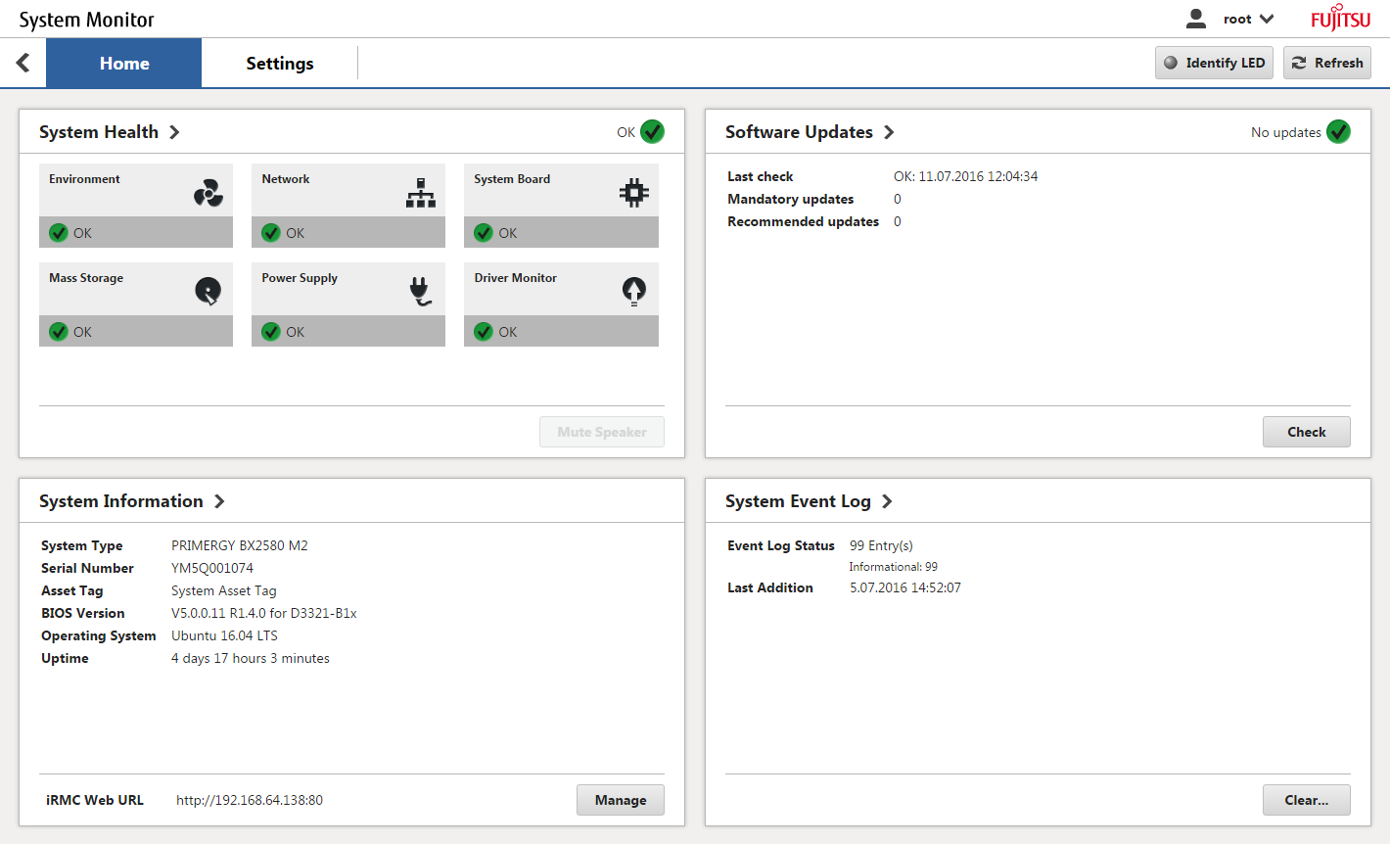1390x844 pixels.
Task: Select the Network status icon
Action: pyautogui.click(x=420, y=192)
